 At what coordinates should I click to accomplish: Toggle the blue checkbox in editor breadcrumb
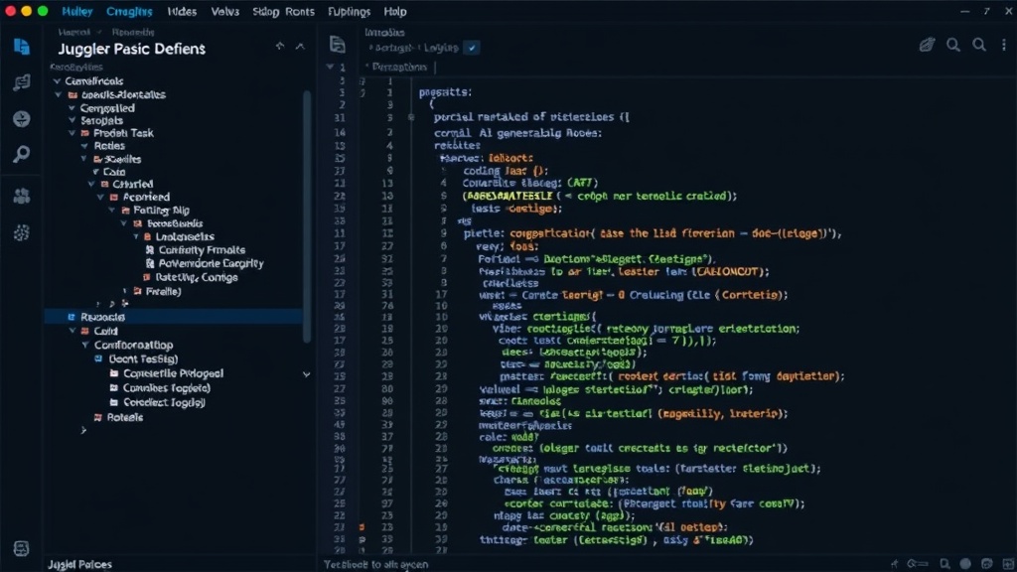[x=472, y=48]
